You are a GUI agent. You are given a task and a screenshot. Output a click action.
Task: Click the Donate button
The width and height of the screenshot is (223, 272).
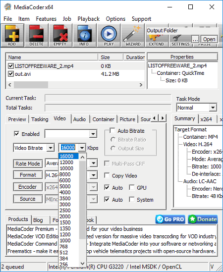coord(203,219)
